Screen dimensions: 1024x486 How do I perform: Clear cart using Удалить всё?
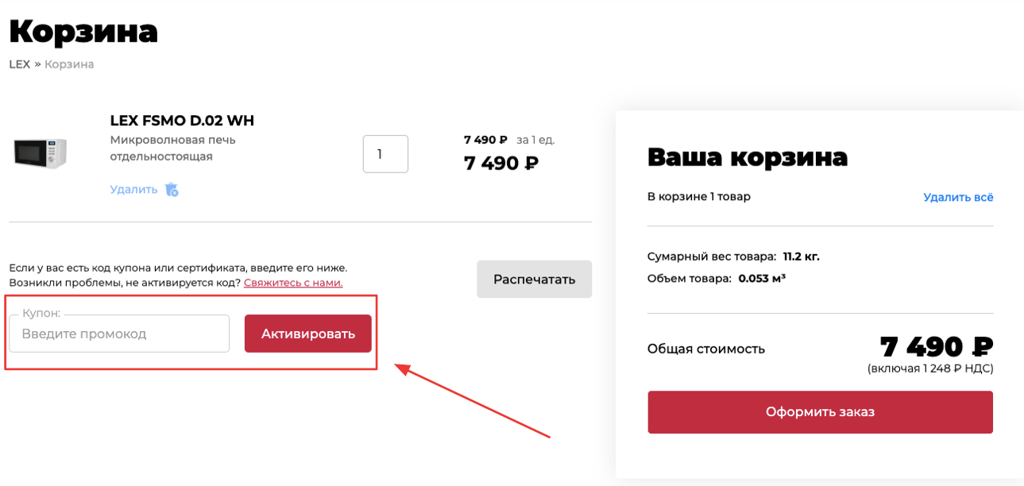coord(958,197)
